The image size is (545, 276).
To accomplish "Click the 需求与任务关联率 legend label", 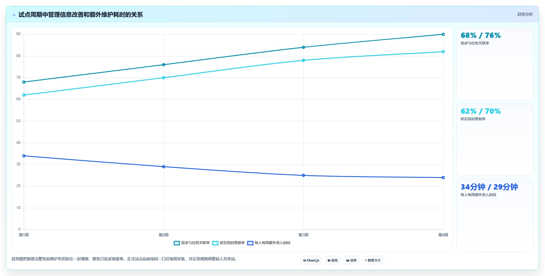I will point(195,243).
